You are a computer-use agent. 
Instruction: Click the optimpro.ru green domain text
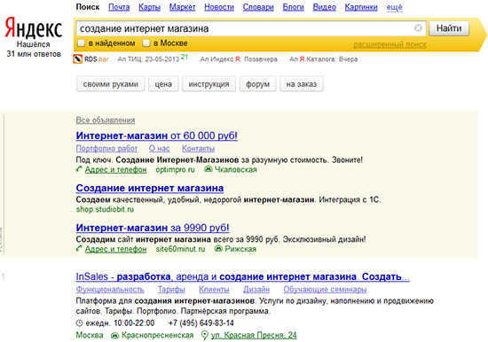[x=175, y=169]
